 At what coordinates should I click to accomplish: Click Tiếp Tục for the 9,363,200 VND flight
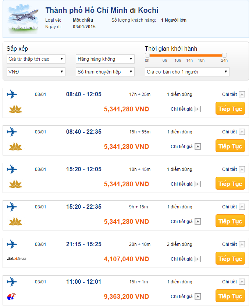[230, 296]
